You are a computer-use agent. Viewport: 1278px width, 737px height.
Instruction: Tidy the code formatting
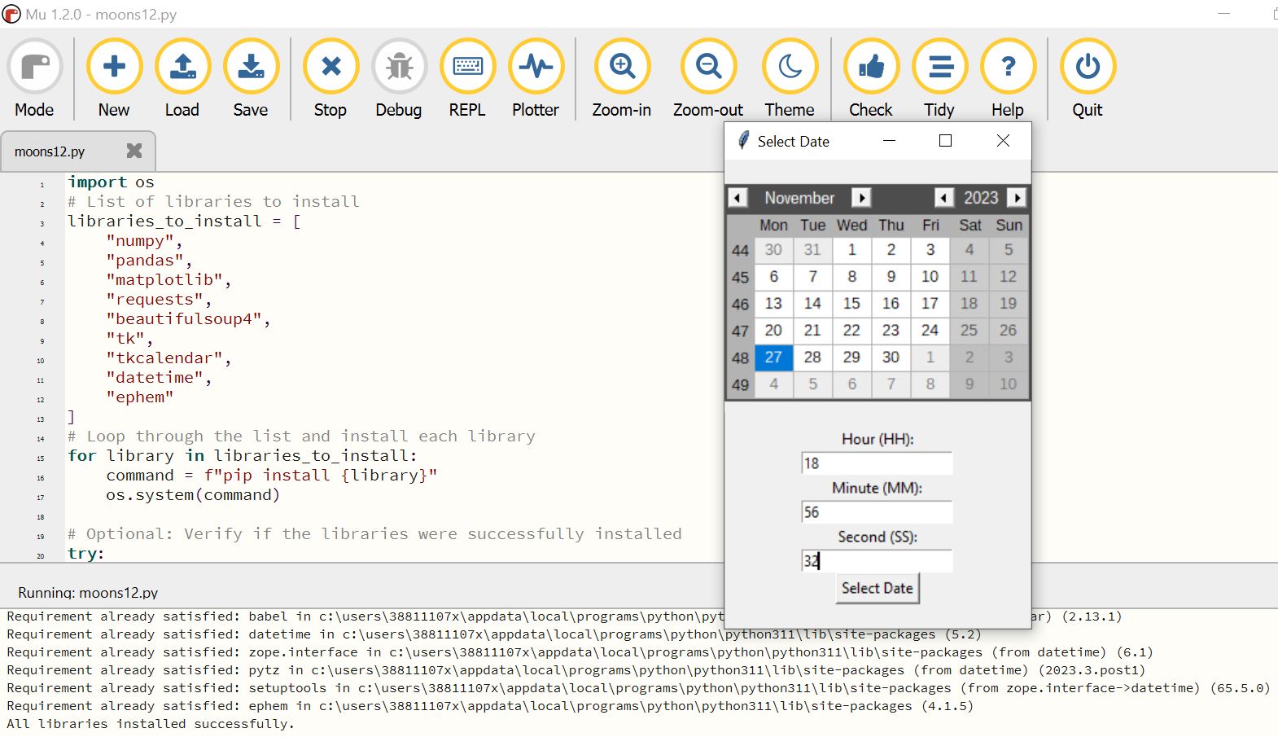click(x=939, y=67)
